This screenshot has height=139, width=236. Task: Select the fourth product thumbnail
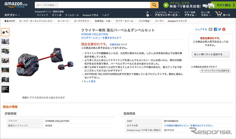pyautogui.click(x=6, y=61)
